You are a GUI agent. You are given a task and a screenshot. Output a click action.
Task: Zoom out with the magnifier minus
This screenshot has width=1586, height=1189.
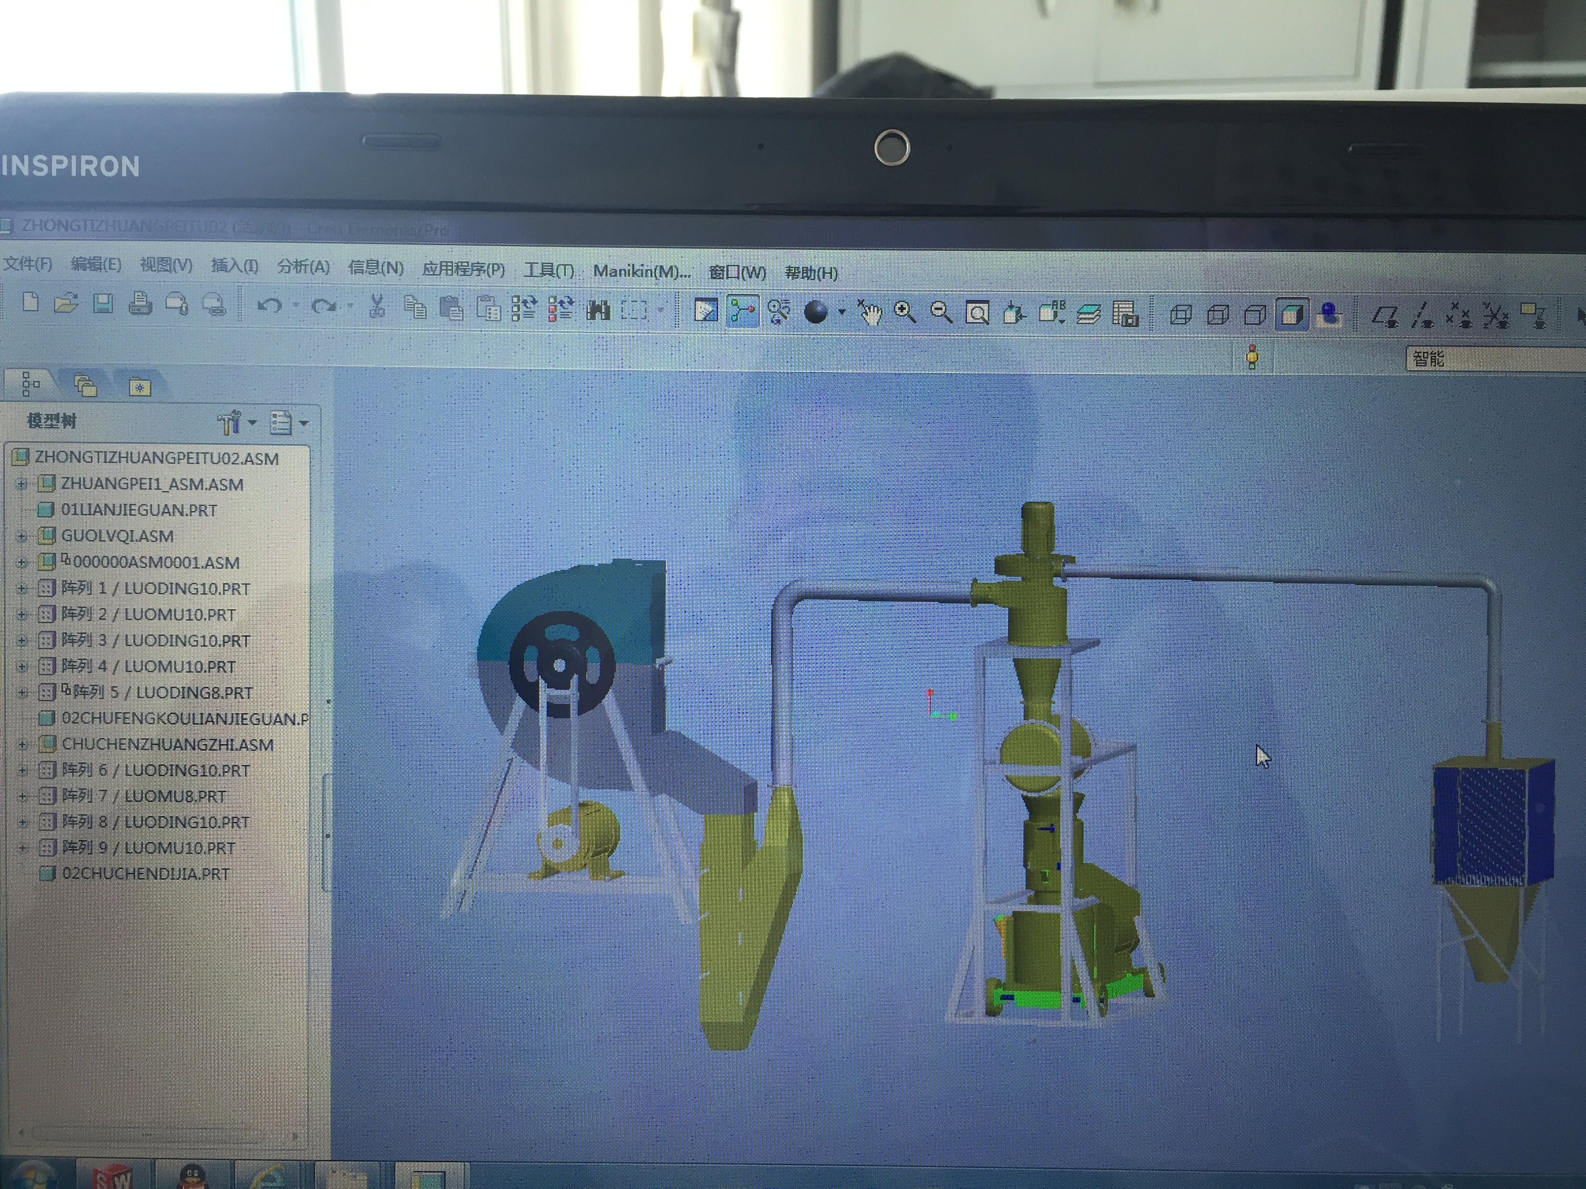tap(941, 313)
